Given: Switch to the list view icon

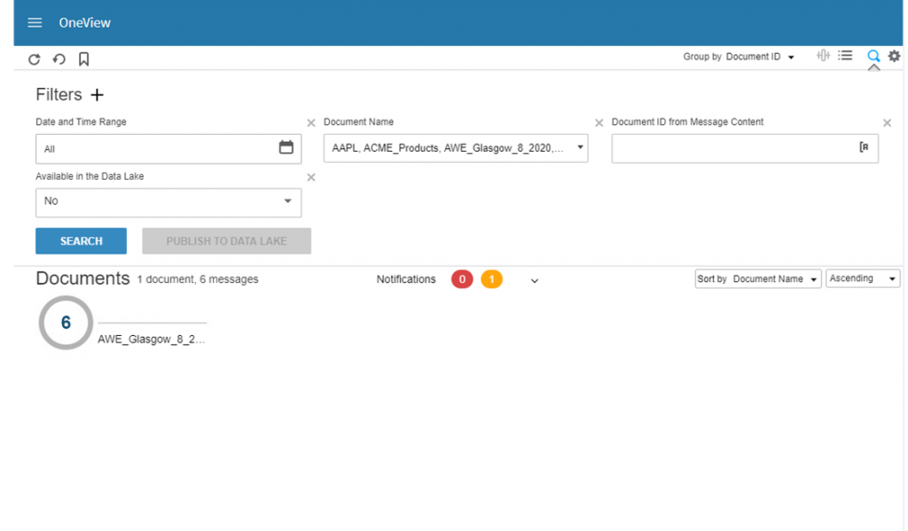Looking at the screenshot, I should tap(846, 56).
